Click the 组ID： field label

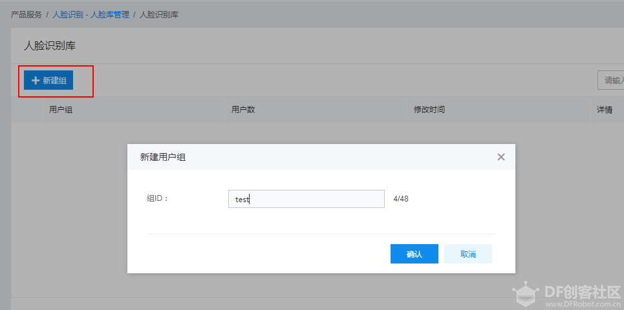[x=157, y=199]
